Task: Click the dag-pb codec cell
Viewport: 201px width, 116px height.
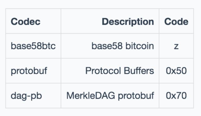Action: (x=26, y=96)
